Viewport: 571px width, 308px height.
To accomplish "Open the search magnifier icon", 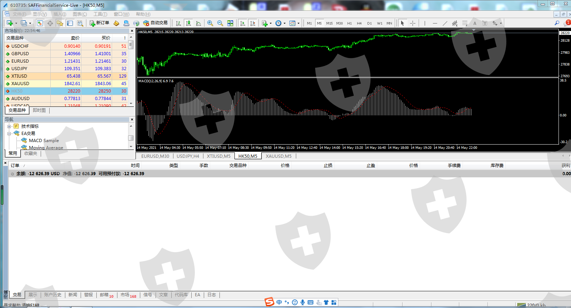I will pos(557,23).
